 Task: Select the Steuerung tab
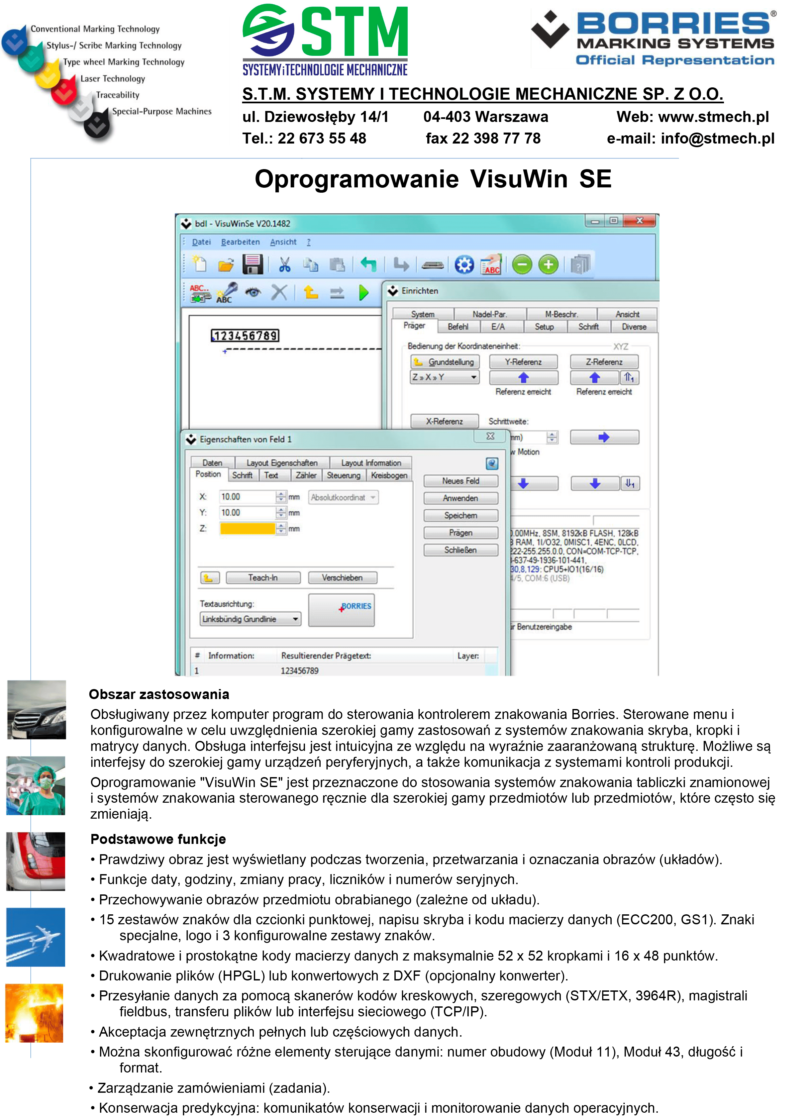click(x=343, y=475)
